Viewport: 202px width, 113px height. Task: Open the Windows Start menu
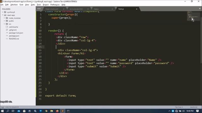pos(2,111)
